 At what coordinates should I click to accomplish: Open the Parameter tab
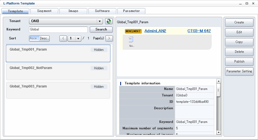pos(131,11)
